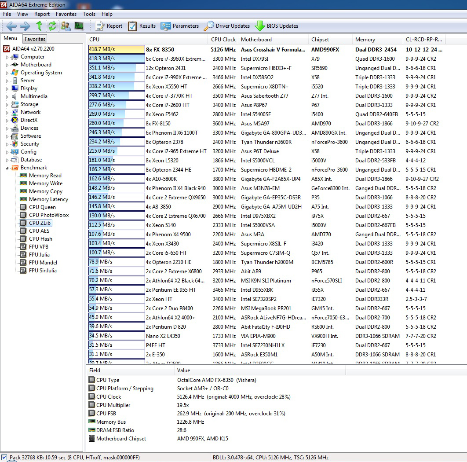Screen dimensions: 467x462
Task: Open Report from the toolbar
Action: (109, 26)
